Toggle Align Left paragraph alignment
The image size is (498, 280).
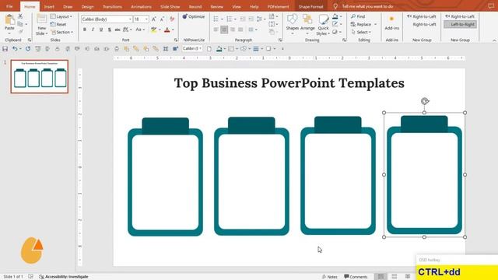point(216,30)
